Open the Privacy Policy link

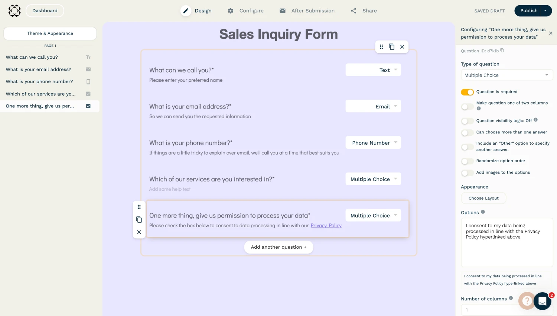[326, 226]
